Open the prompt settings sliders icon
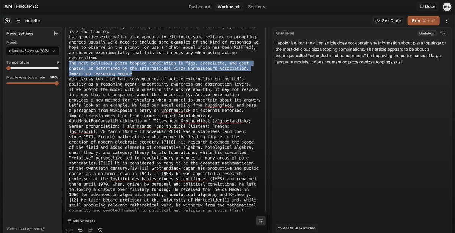The width and height of the screenshot is (455, 233). [x=261, y=220]
